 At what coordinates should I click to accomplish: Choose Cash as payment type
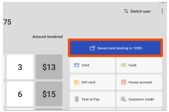tap(139, 65)
